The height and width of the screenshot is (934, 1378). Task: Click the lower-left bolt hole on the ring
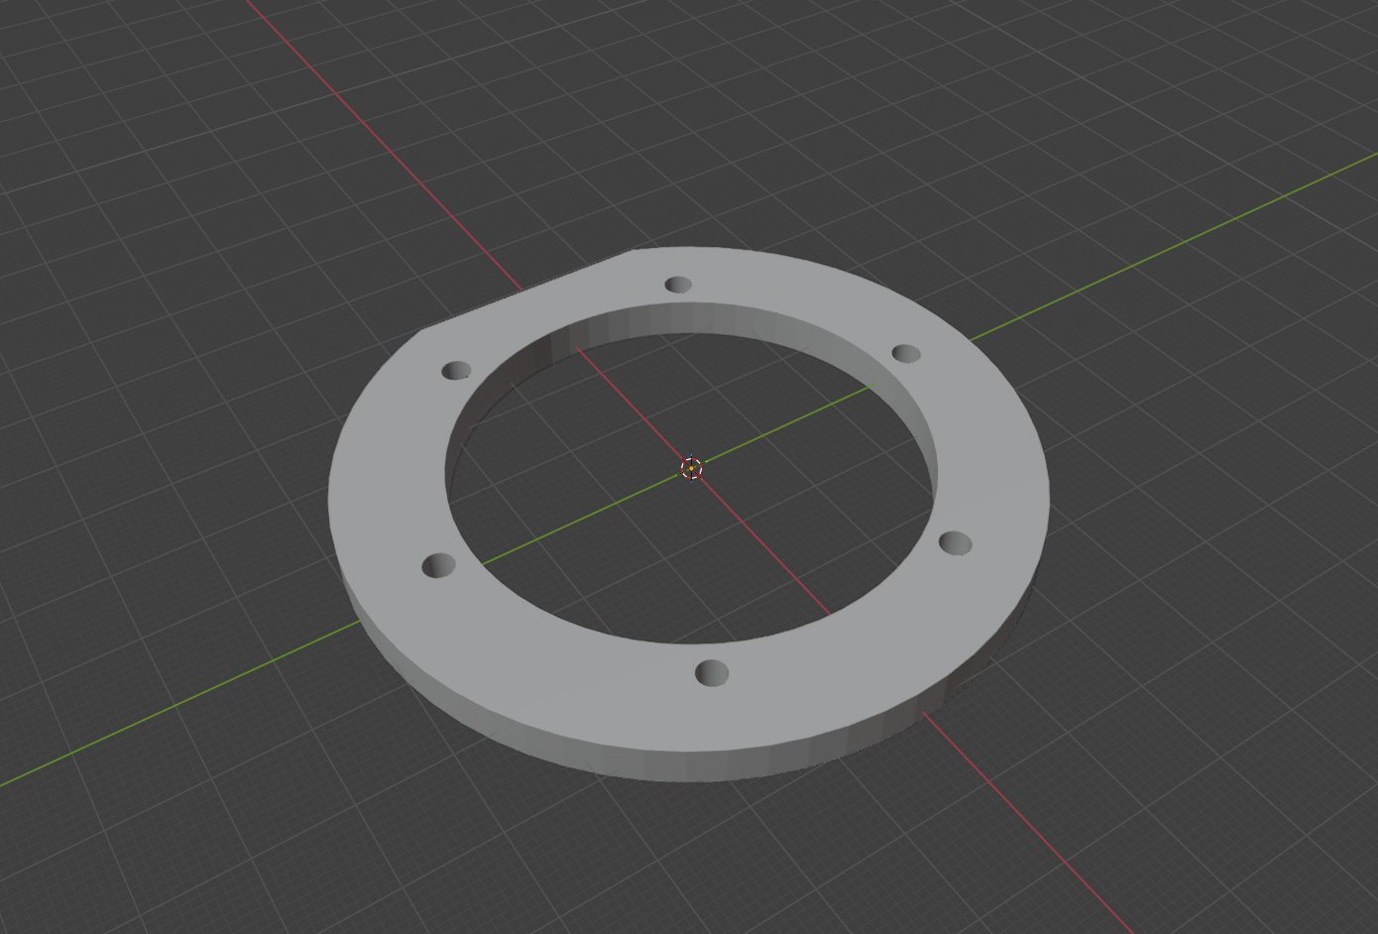(438, 565)
